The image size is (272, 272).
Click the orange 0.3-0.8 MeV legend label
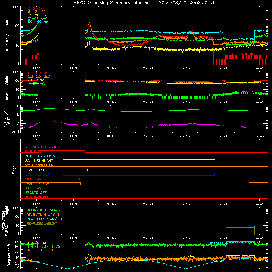(39, 76)
